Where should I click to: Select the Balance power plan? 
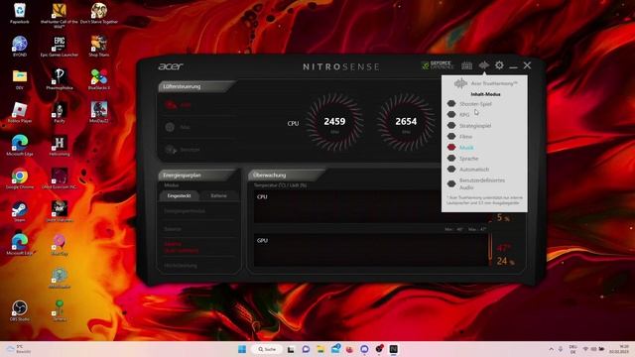point(173,229)
